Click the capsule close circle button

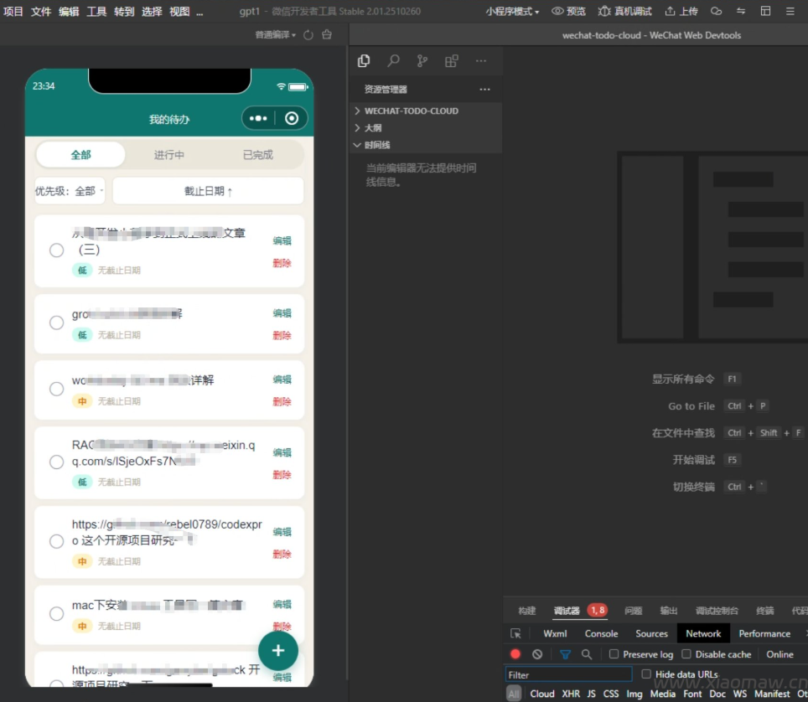[292, 118]
